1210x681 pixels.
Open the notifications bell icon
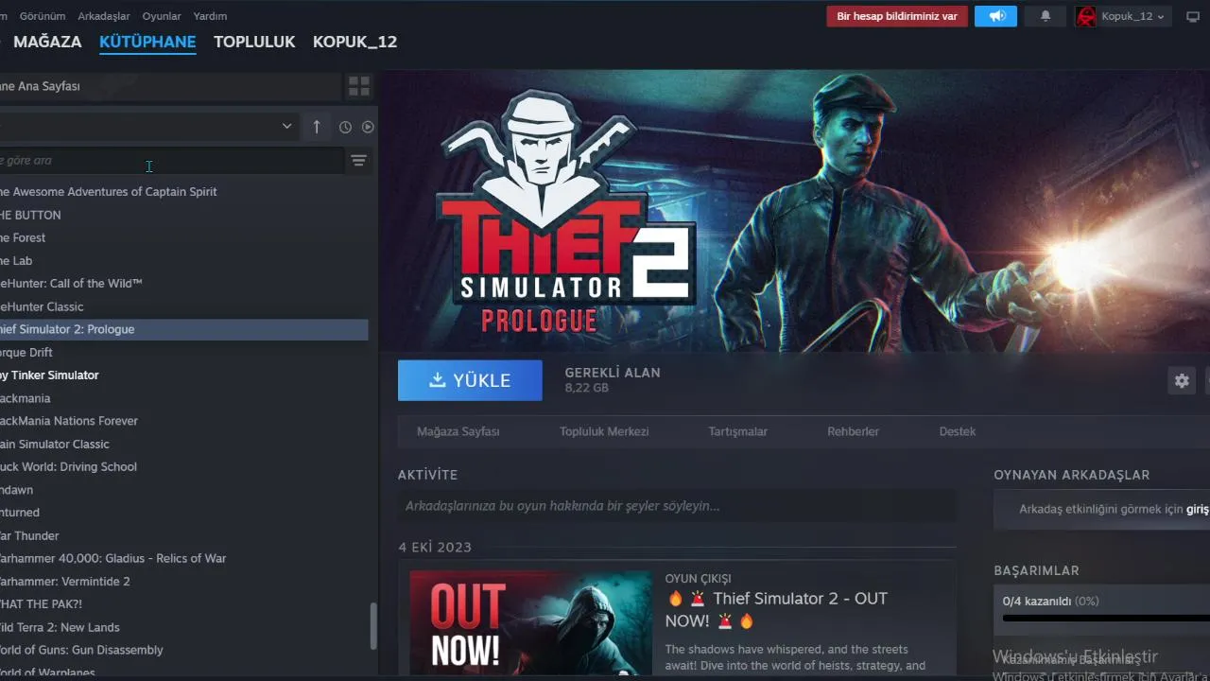pyautogui.click(x=1046, y=16)
